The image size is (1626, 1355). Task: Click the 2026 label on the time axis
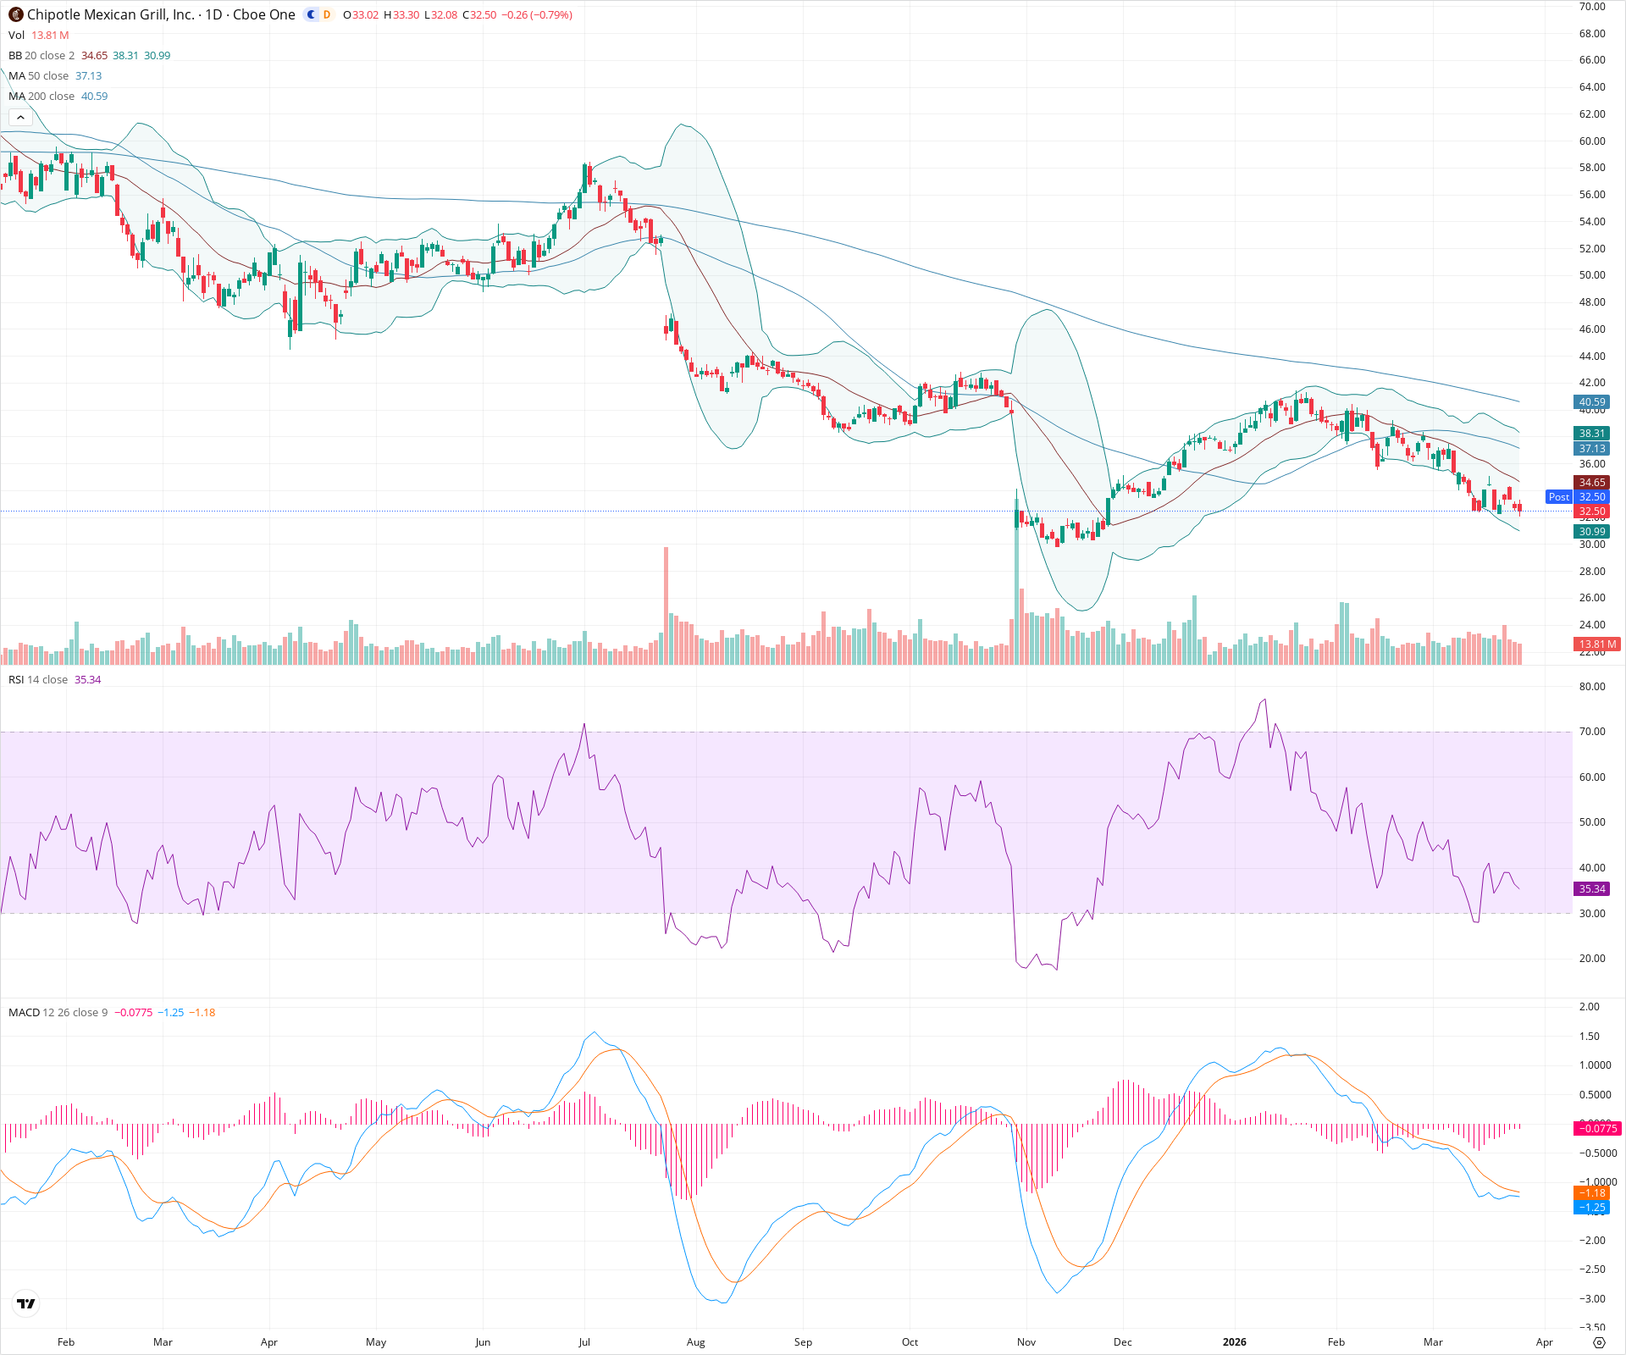click(1234, 1342)
